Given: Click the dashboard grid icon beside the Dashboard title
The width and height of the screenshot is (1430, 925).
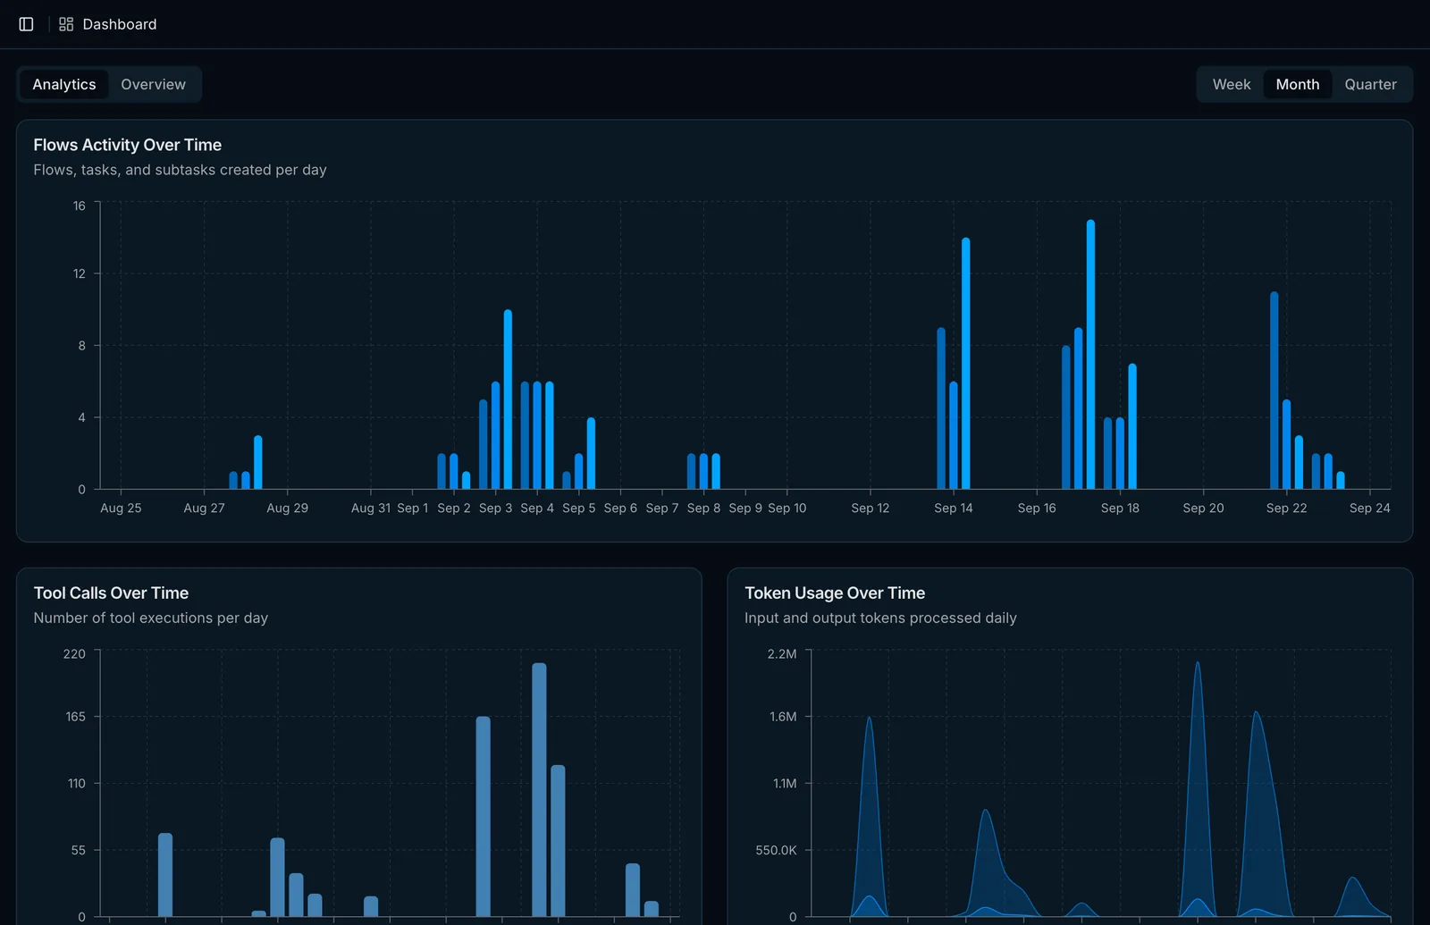Looking at the screenshot, I should click(66, 24).
